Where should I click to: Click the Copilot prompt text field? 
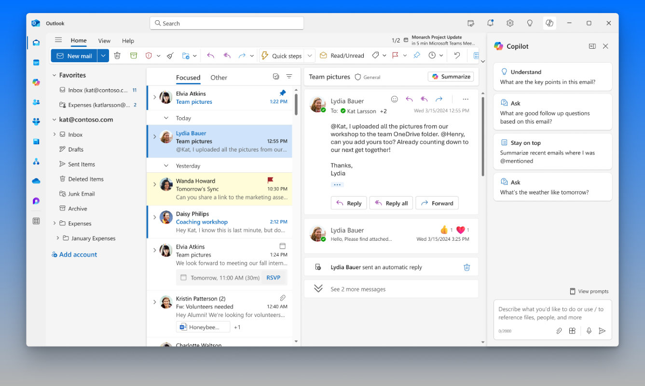tap(552, 313)
